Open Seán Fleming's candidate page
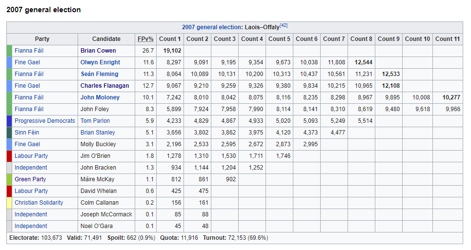471x250 pixels. point(100,74)
